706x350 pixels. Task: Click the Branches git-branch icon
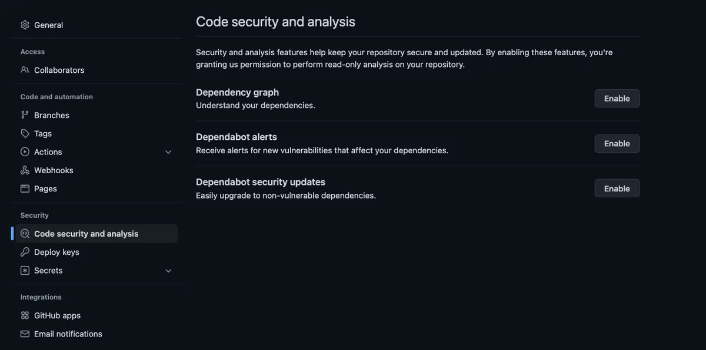pos(25,115)
